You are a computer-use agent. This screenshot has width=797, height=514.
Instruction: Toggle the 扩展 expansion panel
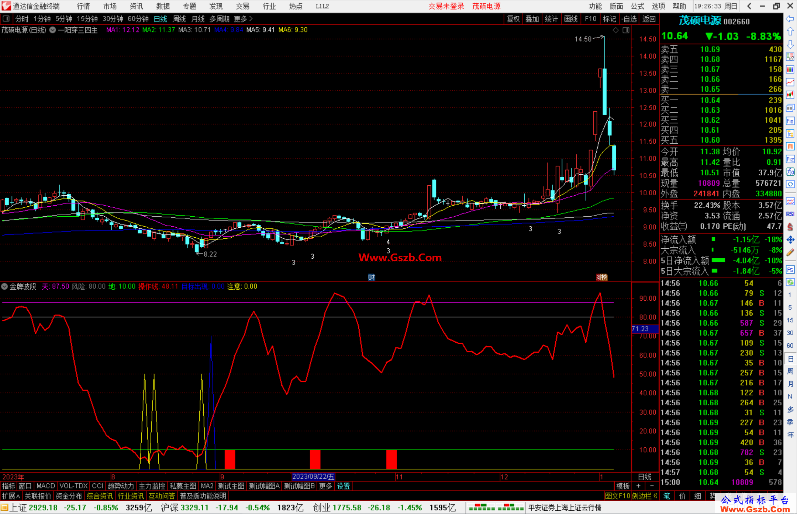point(11,496)
